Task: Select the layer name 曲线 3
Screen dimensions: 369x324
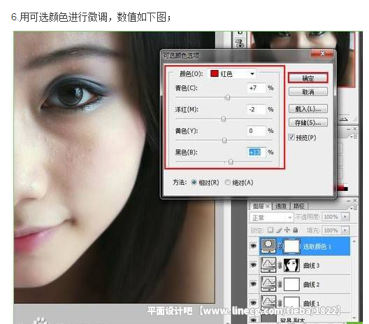Action: coord(312,265)
